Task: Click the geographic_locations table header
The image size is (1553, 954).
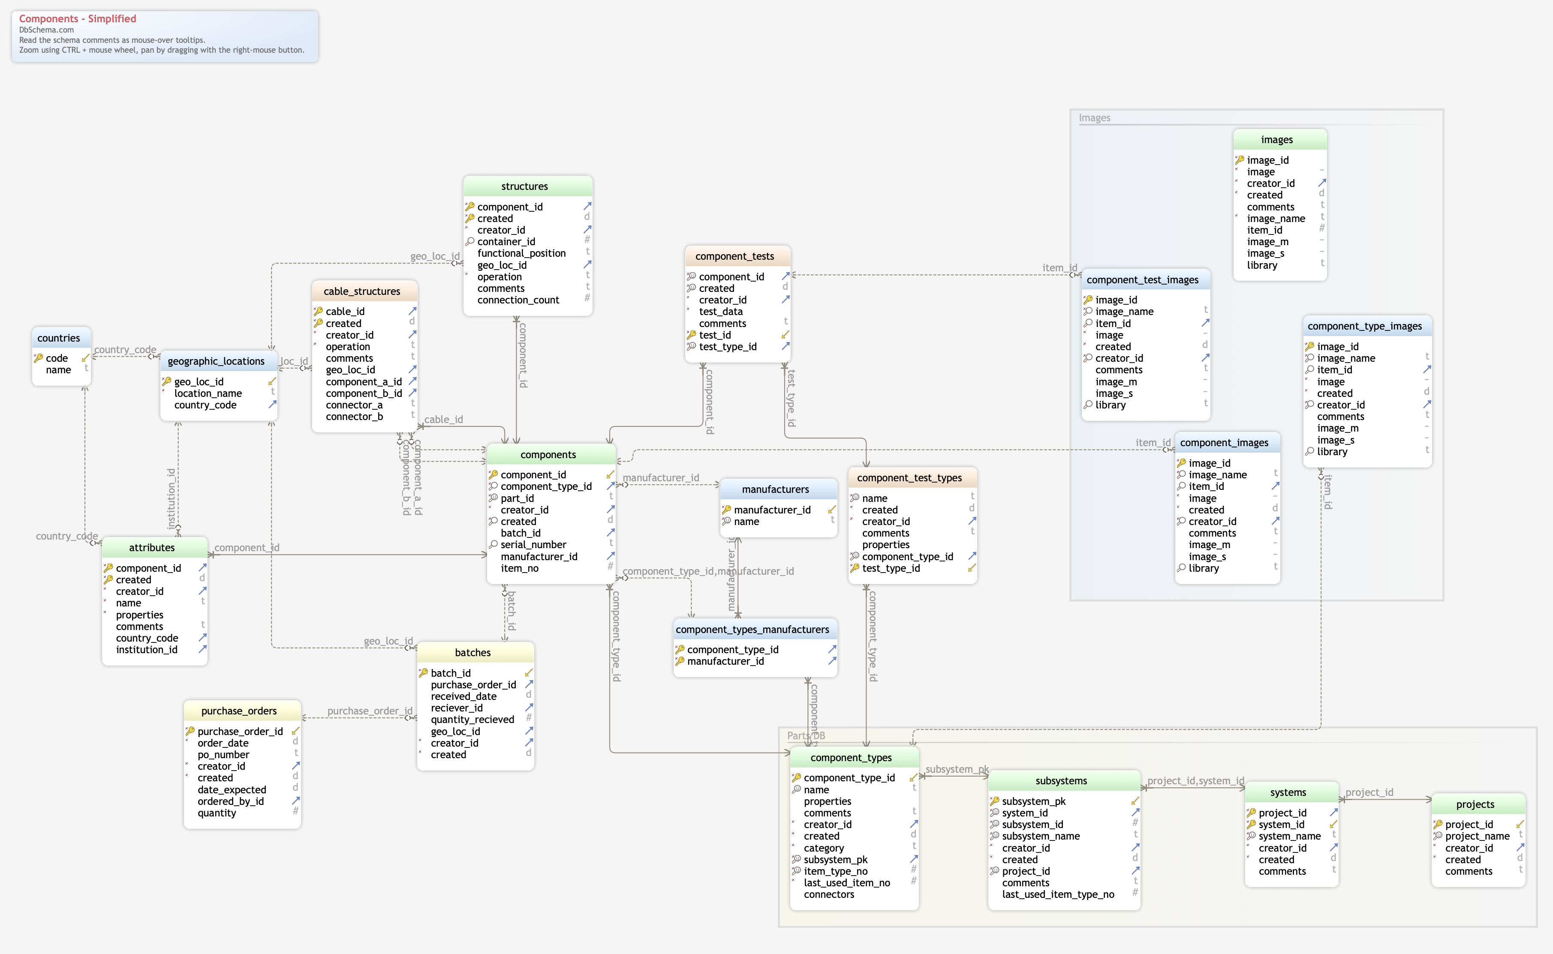Action: tap(218, 361)
